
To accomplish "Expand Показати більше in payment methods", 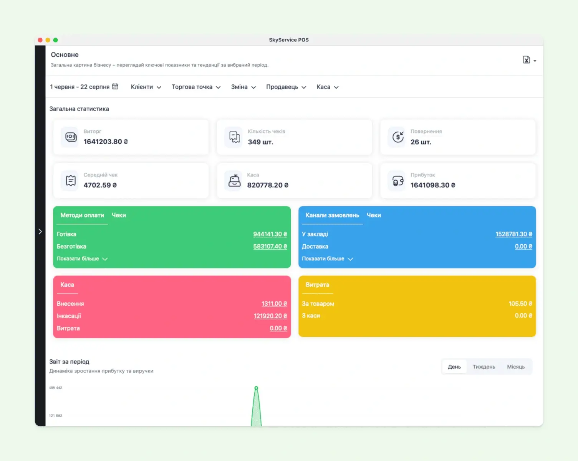I will [82, 259].
